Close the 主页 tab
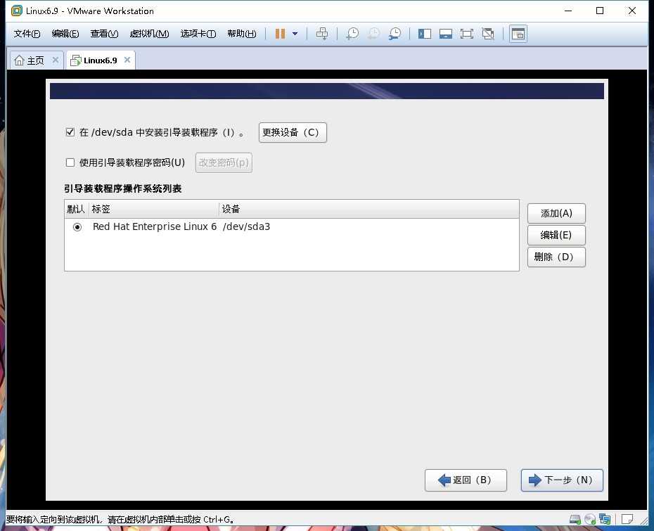The width and height of the screenshot is (654, 531). click(x=56, y=60)
